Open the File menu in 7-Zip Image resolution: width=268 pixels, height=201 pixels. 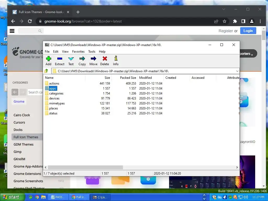pos(47,52)
